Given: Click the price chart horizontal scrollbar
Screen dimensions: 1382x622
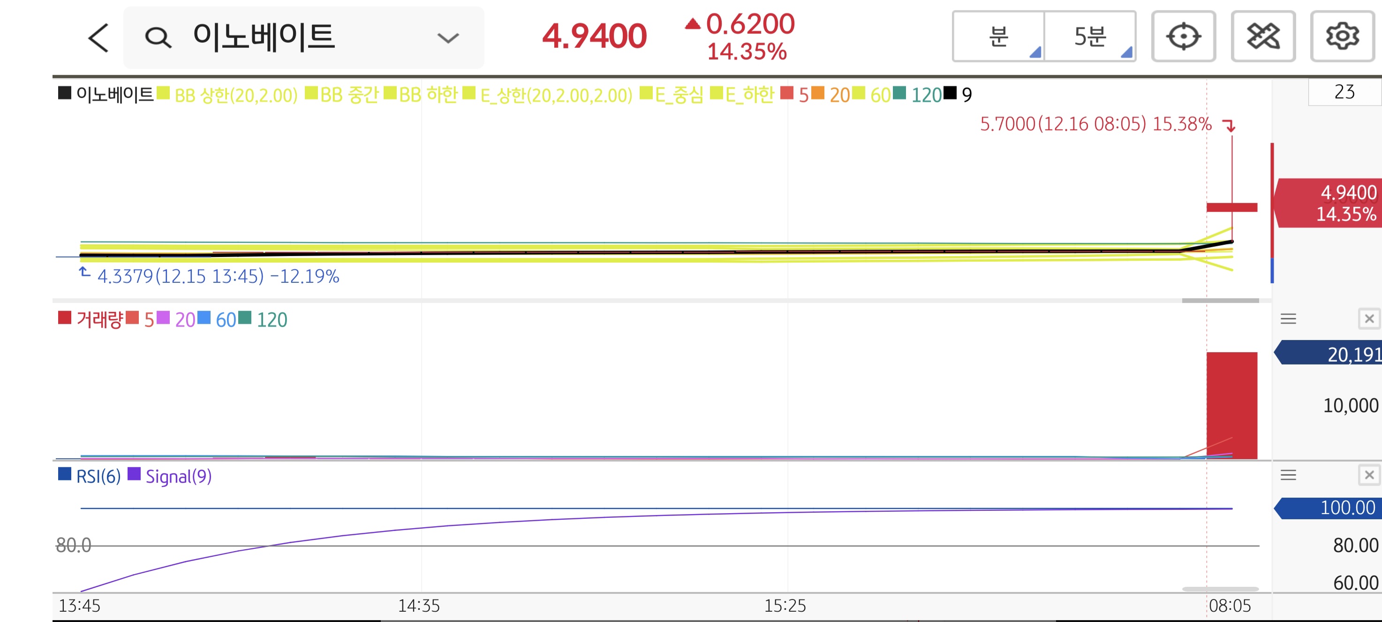Looking at the screenshot, I should coord(1220,301).
